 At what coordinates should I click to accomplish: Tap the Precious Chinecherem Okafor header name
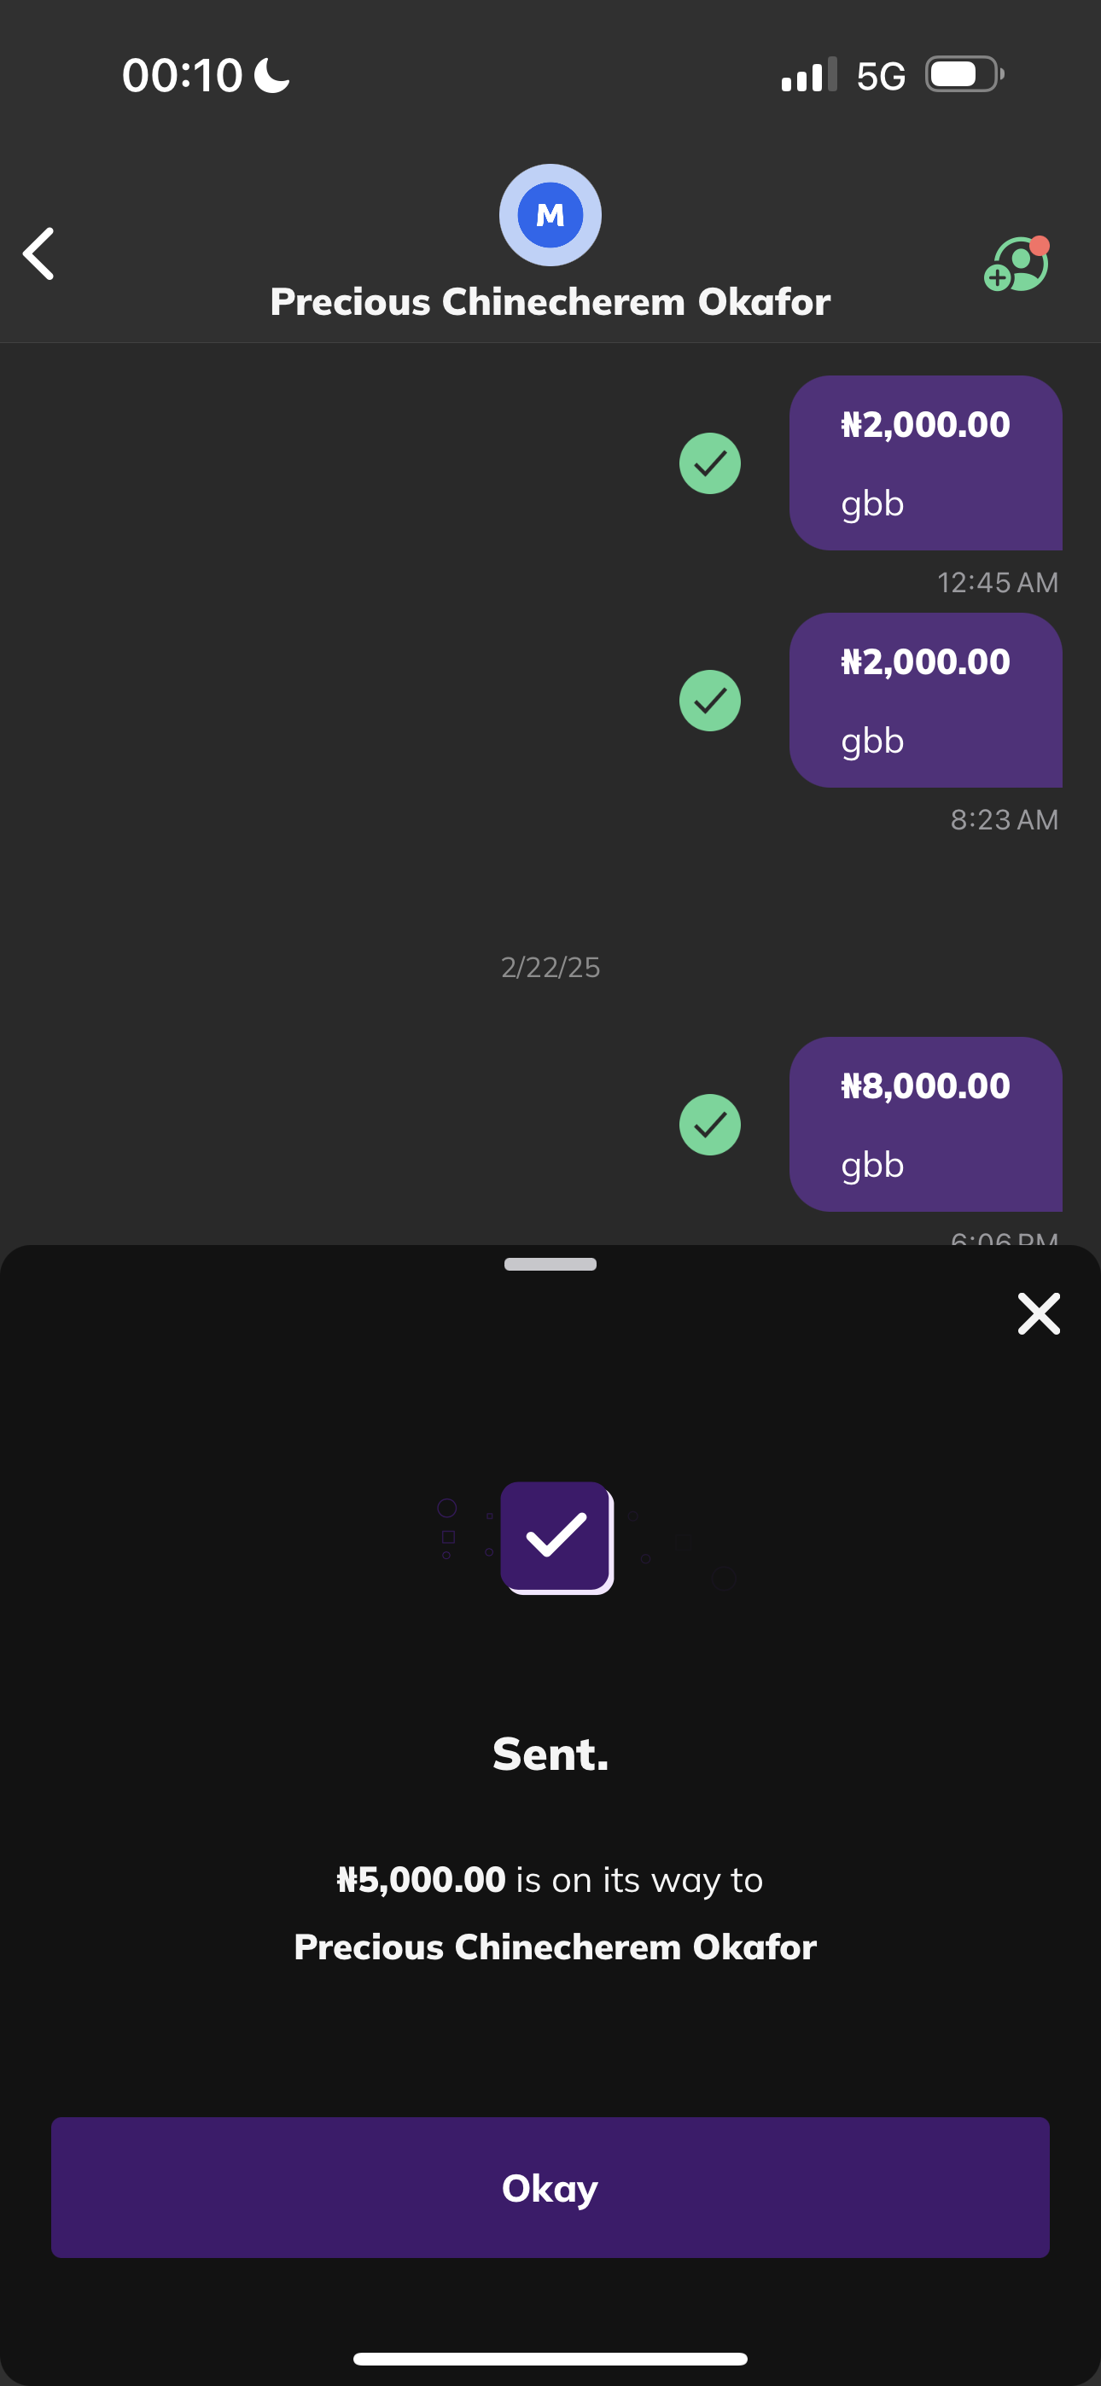pos(550,302)
